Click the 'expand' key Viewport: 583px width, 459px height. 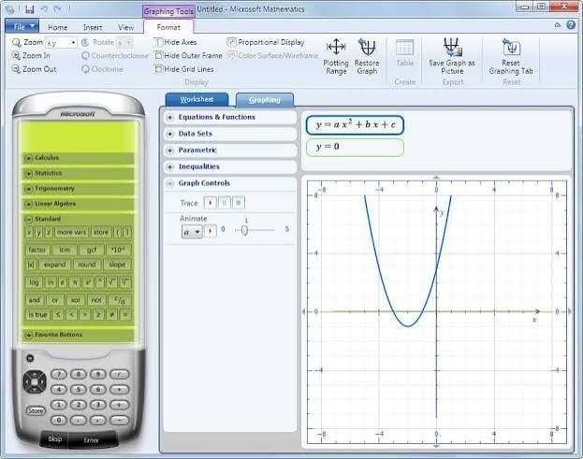(54, 265)
